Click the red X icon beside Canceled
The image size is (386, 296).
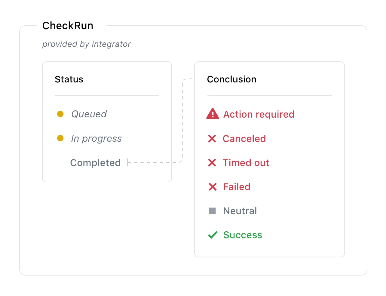pyautogui.click(x=212, y=139)
